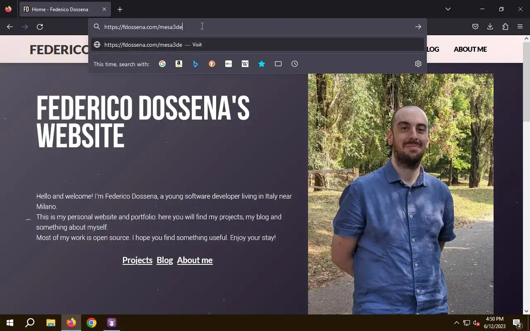
Task: Open search settings gear icon
Action: 418,64
